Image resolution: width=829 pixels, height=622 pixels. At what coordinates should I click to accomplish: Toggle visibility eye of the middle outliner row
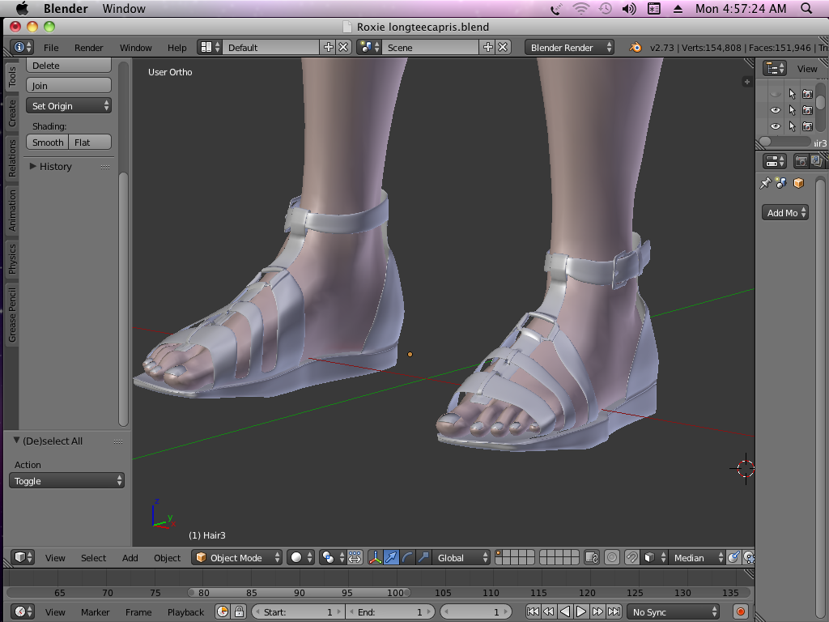click(x=776, y=110)
